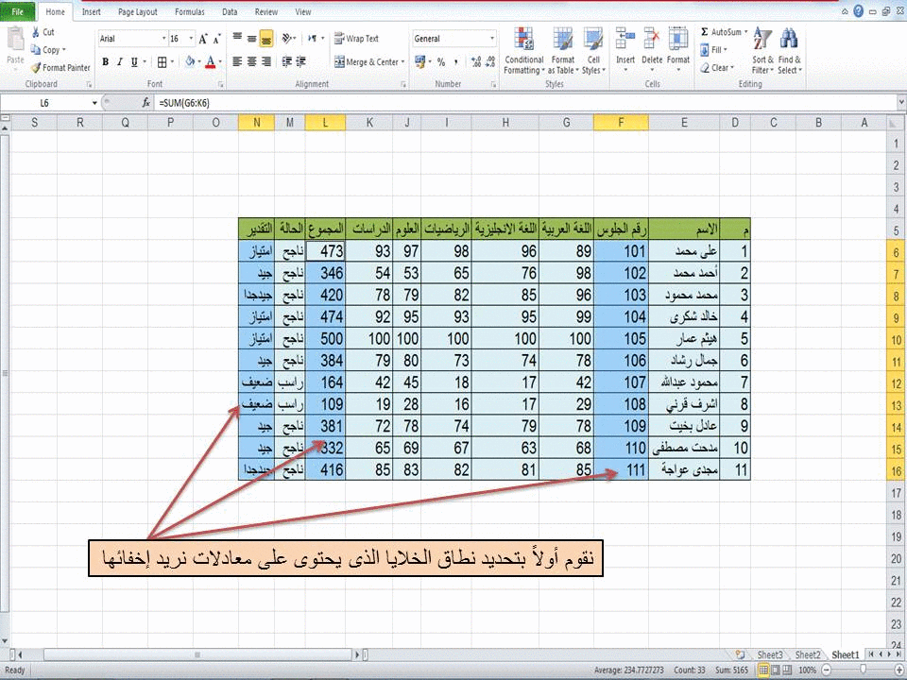
Task: Click the Format Painter button
Action: point(60,67)
